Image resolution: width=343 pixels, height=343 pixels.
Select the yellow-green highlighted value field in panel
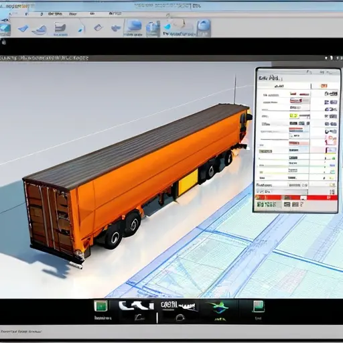pos(294,116)
